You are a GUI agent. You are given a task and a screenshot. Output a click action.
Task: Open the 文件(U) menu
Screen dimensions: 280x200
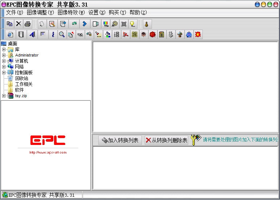(x=15, y=12)
